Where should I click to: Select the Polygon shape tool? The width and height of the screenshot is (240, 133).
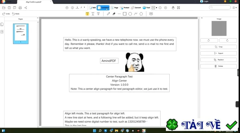coord(141,14)
